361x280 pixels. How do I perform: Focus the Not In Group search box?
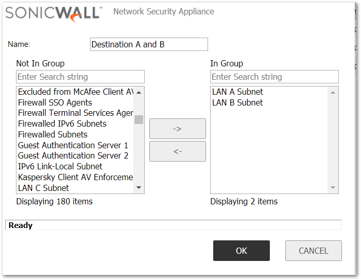tap(80, 77)
